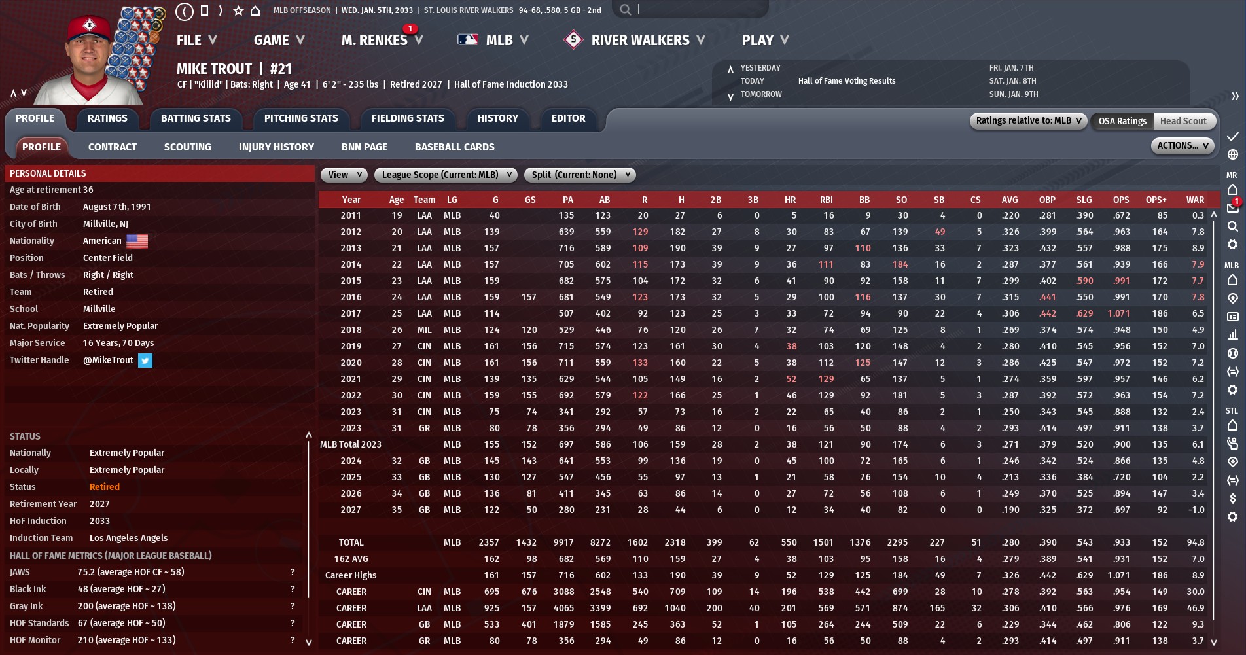Expand League Scope dropdown

pos(446,175)
